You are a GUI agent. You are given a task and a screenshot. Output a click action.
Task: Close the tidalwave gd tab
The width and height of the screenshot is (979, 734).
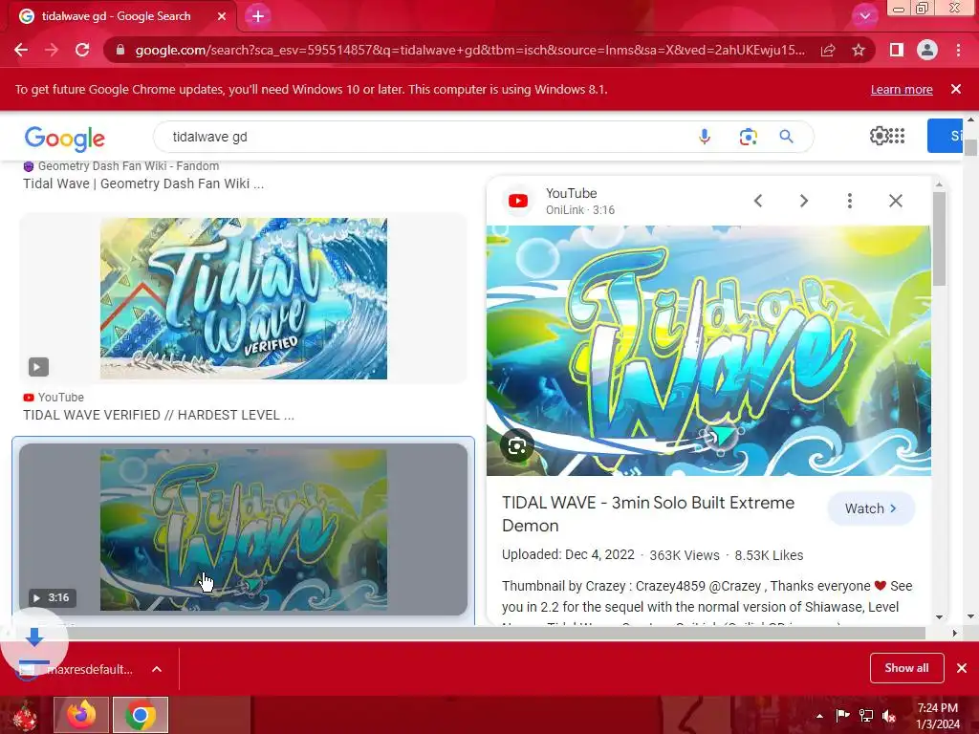[222, 16]
